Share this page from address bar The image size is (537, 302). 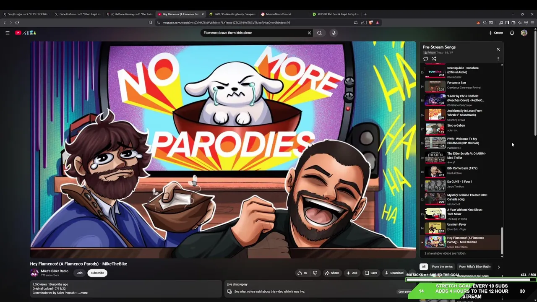point(363,23)
